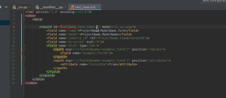Viewport: 226px width, 98px height.
Task: Fold the arch field on line 10
Action: tap(24, 46)
